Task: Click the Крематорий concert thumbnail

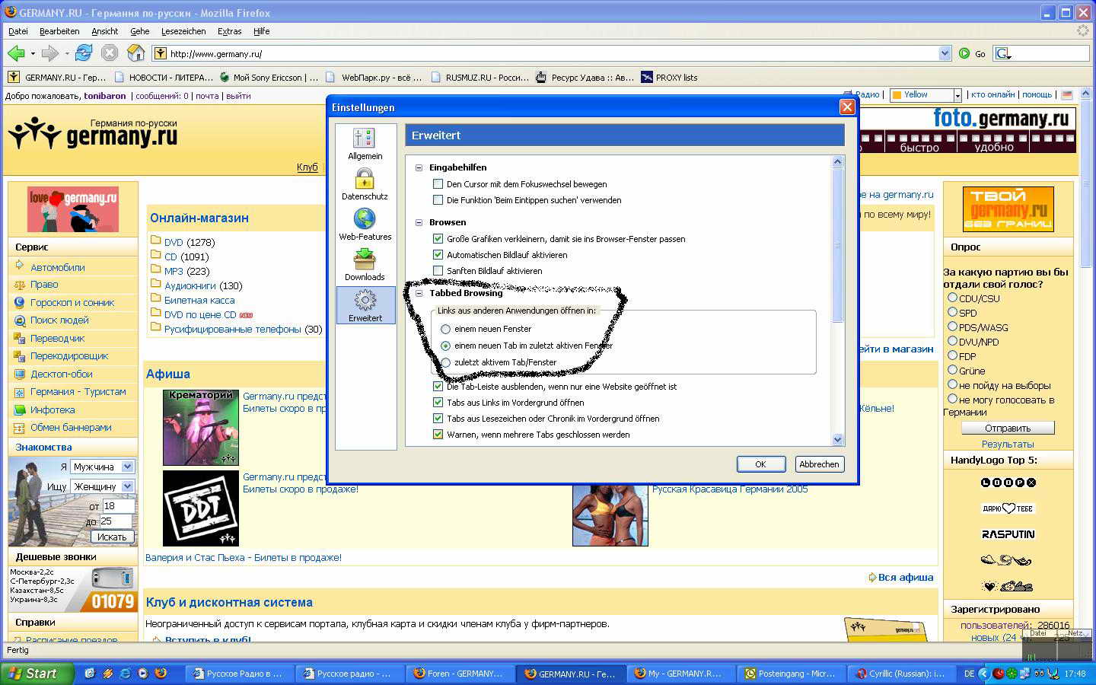Action: tap(201, 428)
